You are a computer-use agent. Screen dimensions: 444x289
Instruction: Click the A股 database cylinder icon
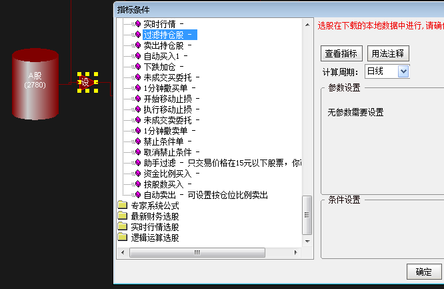click(x=35, y=85)
